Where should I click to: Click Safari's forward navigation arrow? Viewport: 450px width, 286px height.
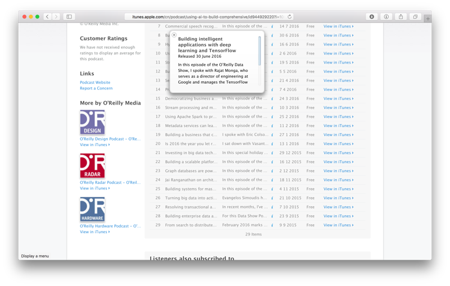[x=56, y=17]
